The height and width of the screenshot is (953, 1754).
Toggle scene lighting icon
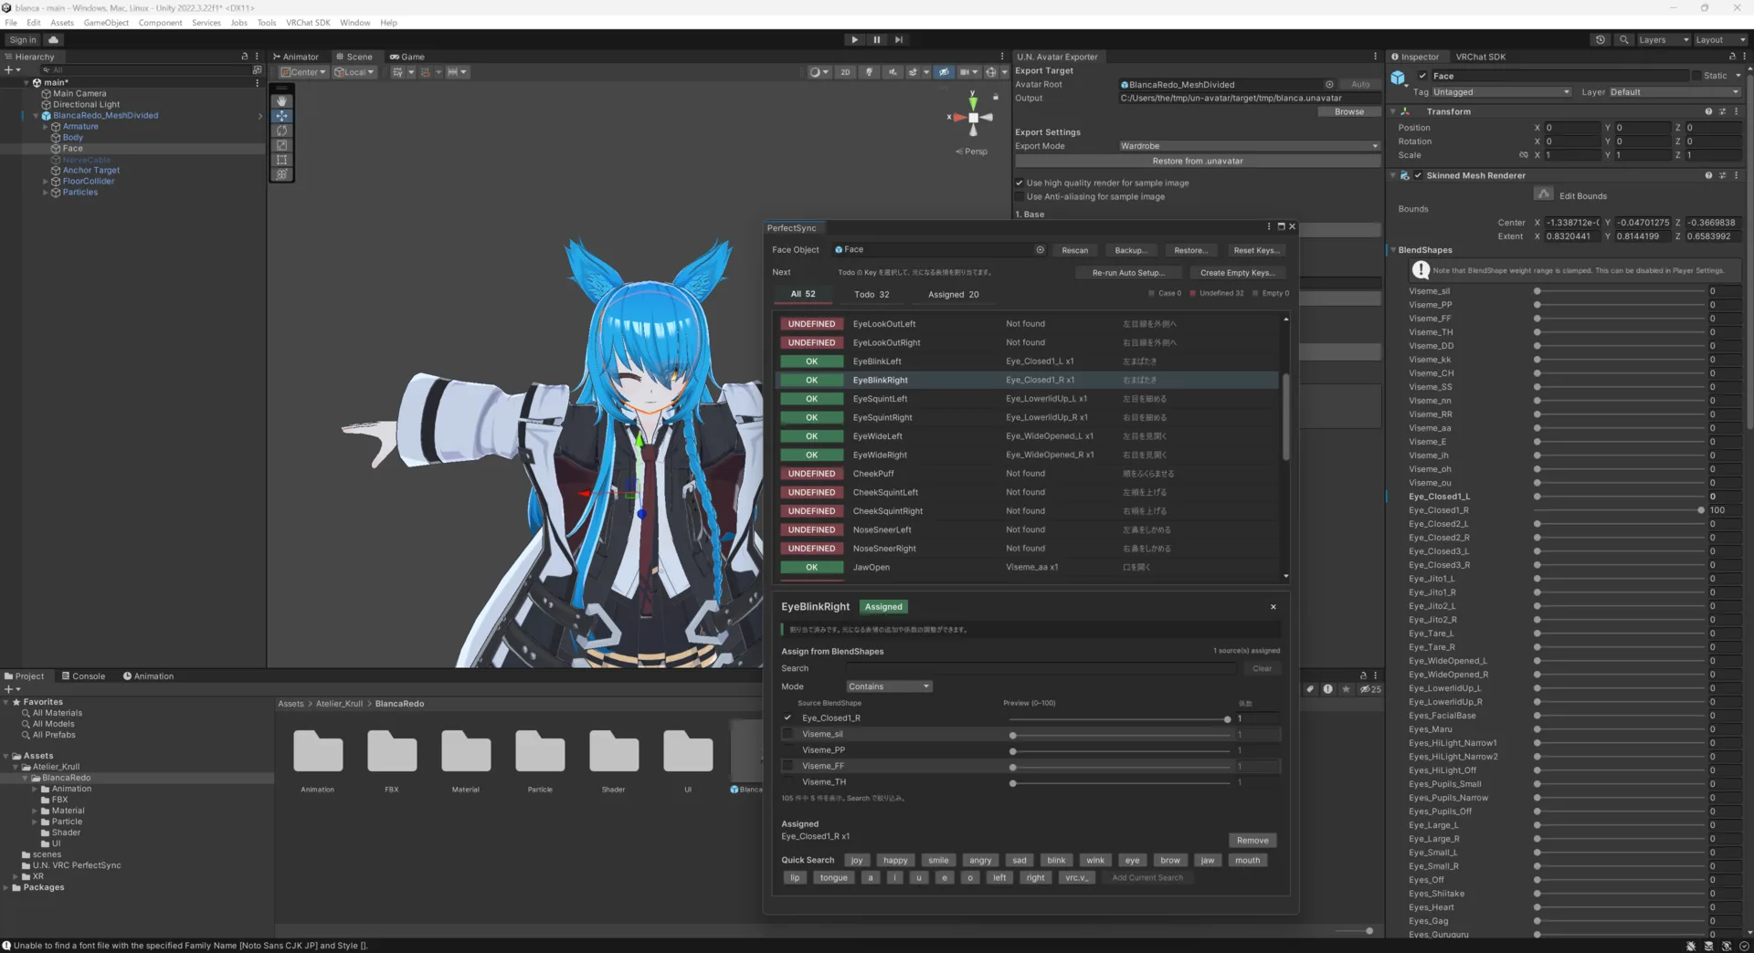coord(869,72)
